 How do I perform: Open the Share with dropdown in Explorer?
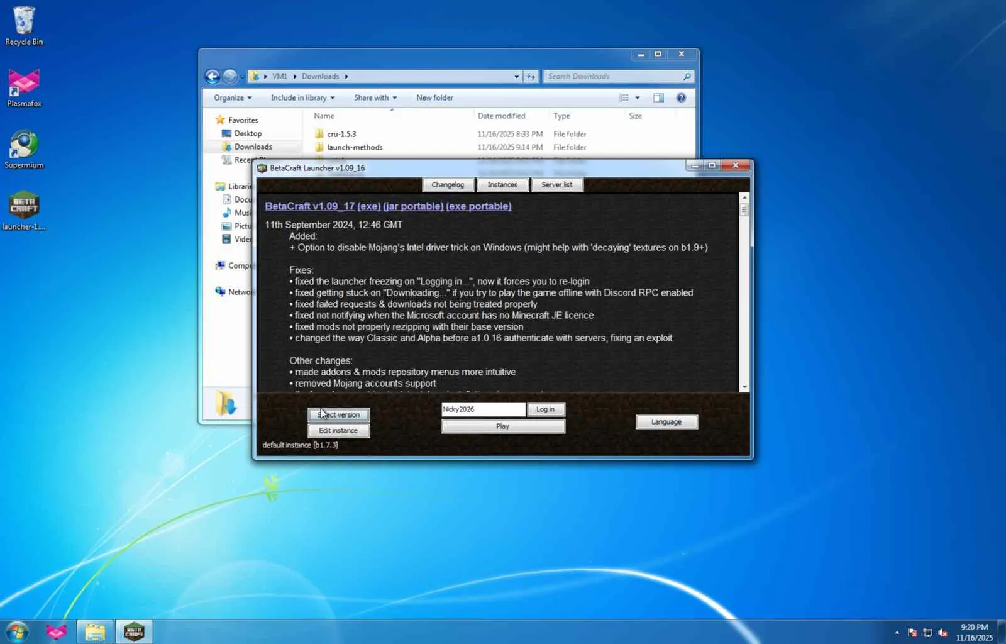click(x=375, y=97)
